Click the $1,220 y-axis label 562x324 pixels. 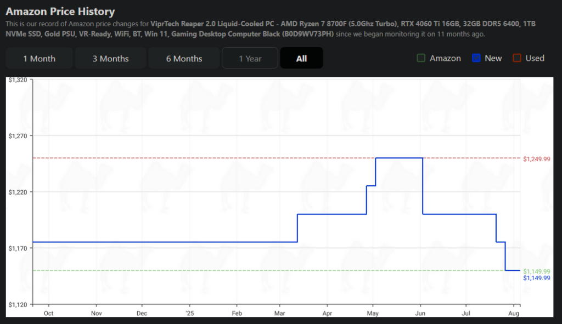tap(18, 192)
